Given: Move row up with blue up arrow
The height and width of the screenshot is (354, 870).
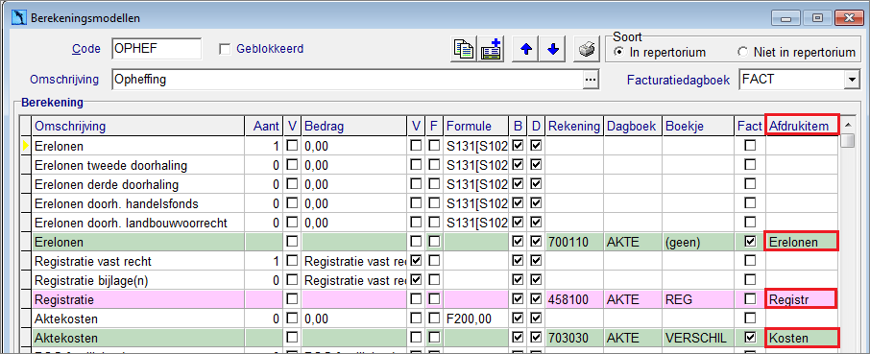Looking at the screenshot, I should pyautogui.click(x=525, y=49).
